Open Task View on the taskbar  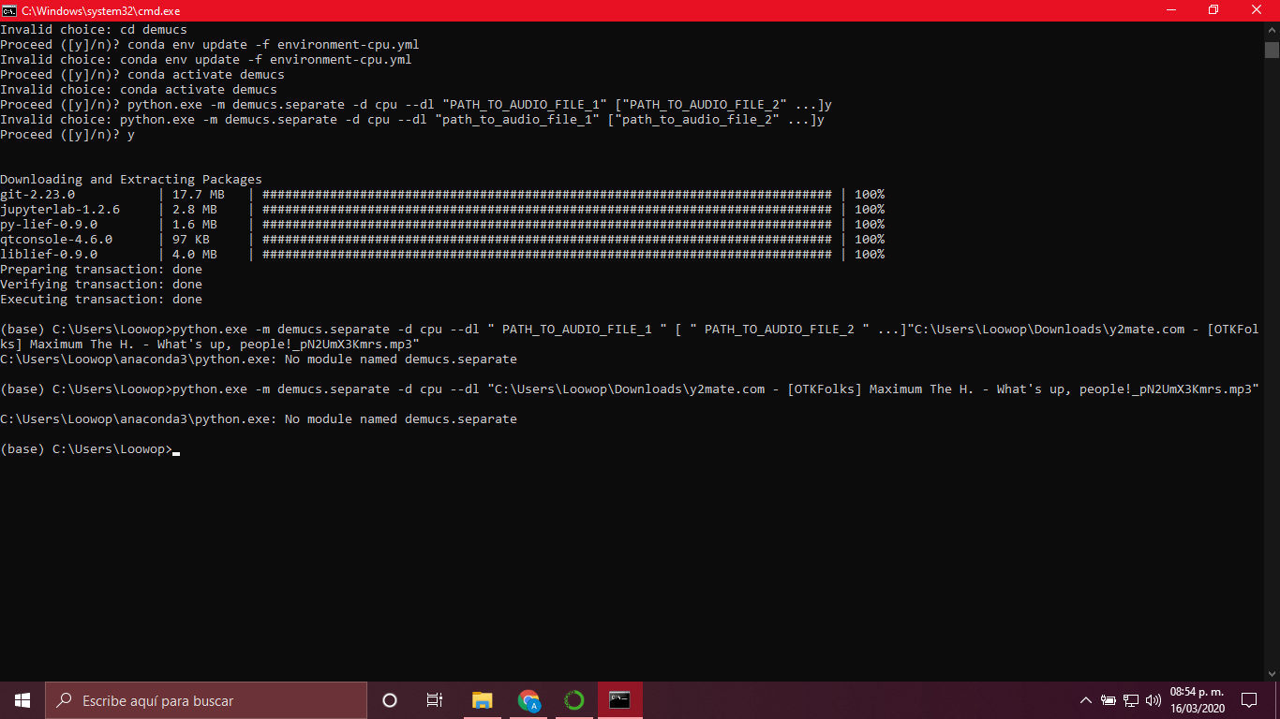[x=435, y=700]
